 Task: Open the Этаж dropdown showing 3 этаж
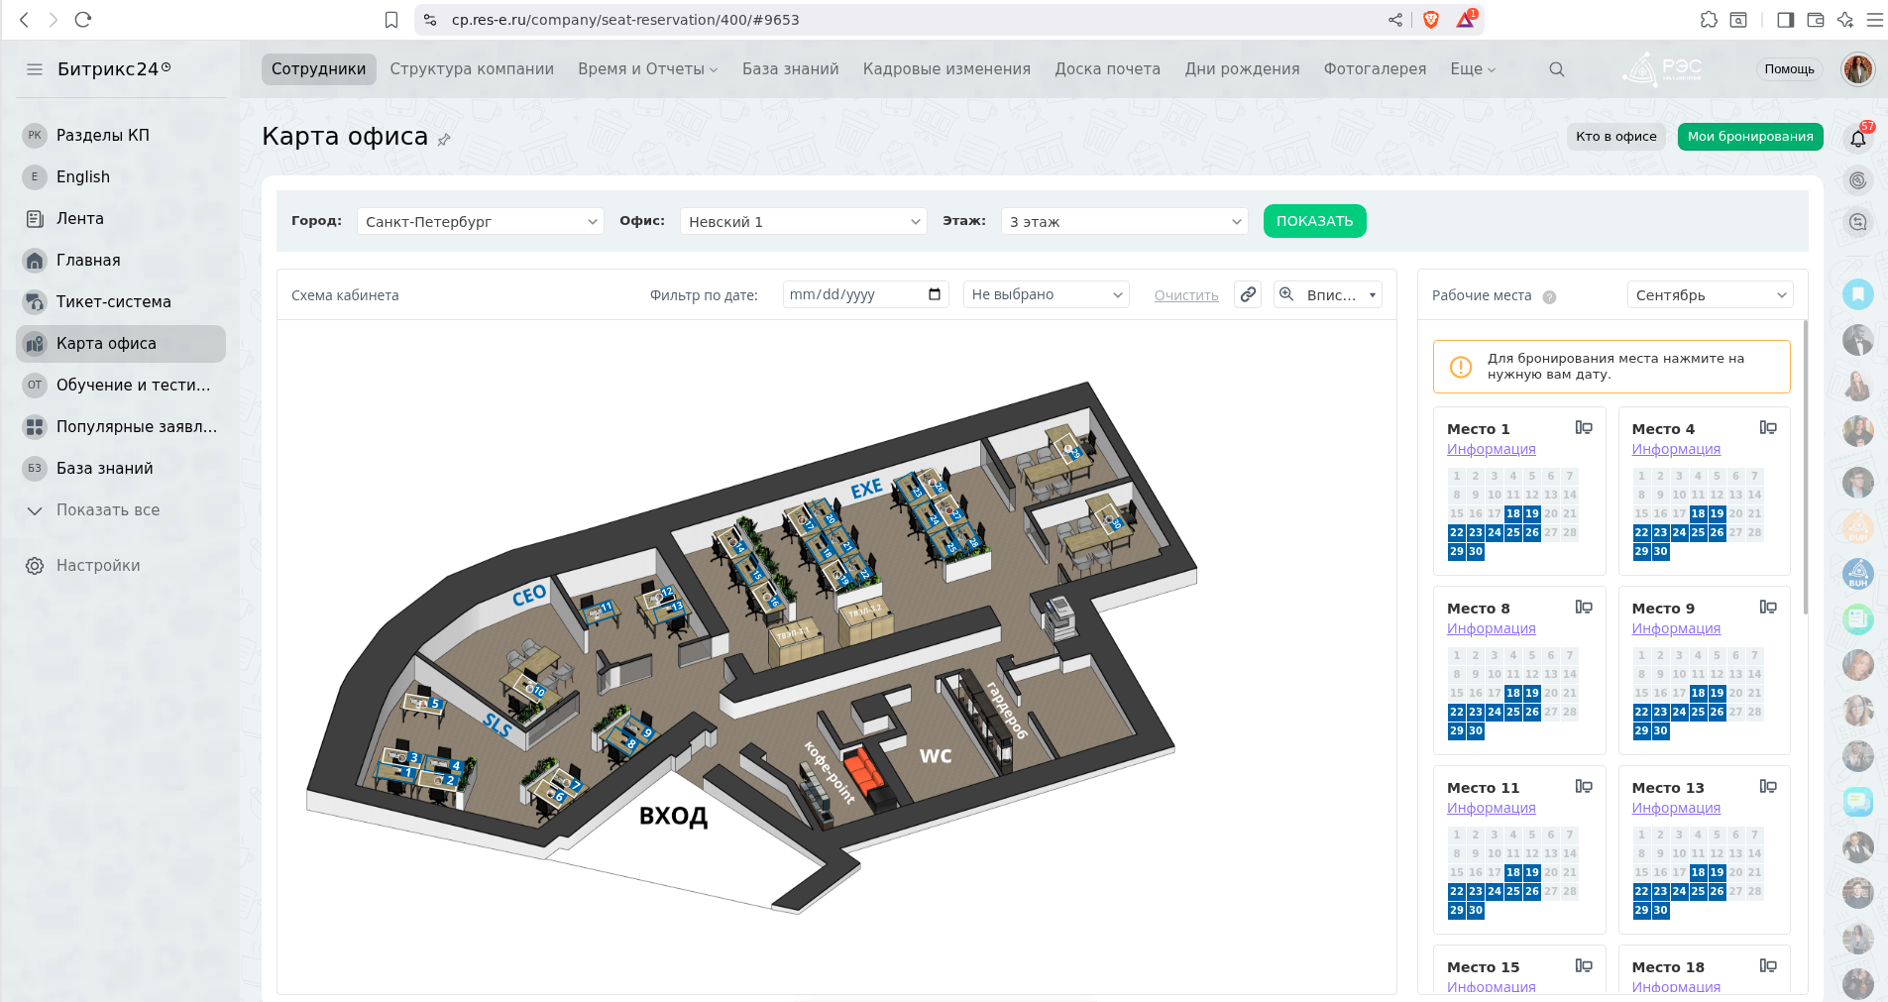pyautogui.click(x=1124, y=222)
